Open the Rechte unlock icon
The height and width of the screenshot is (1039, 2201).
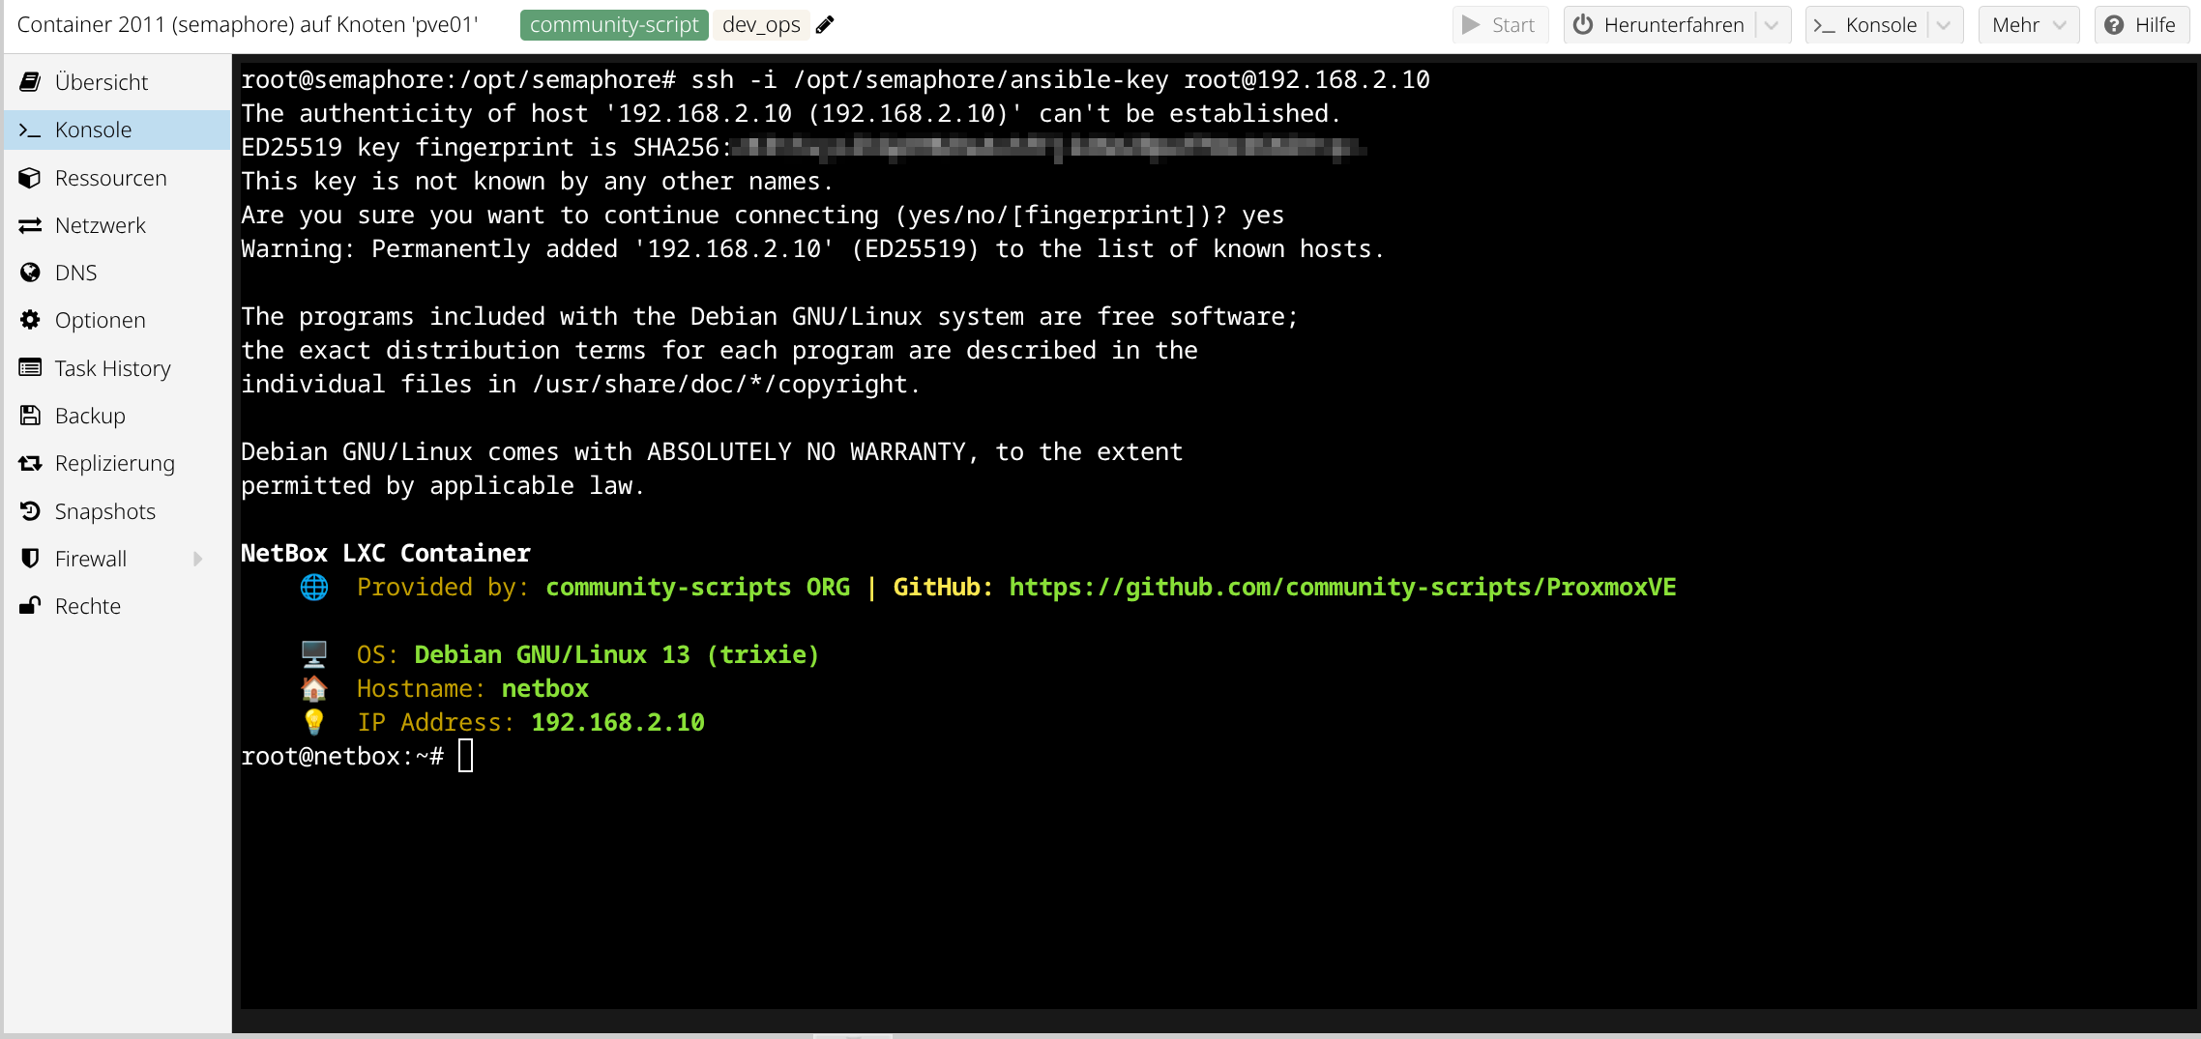pos(30,606)
